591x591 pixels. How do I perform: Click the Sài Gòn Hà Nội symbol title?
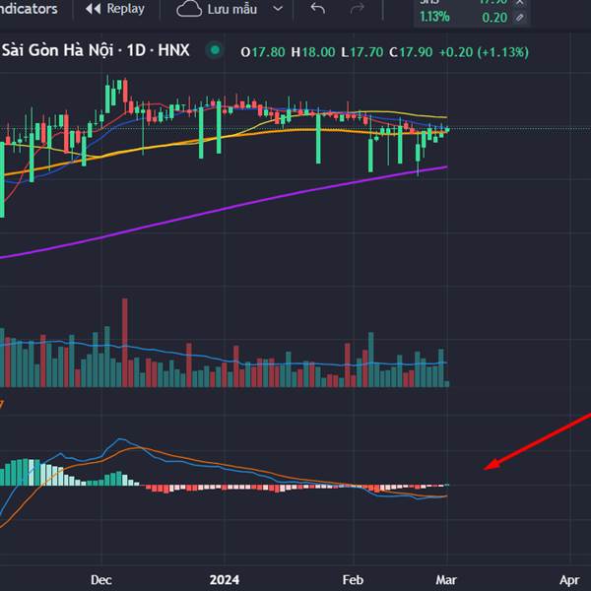click(95, 50)
